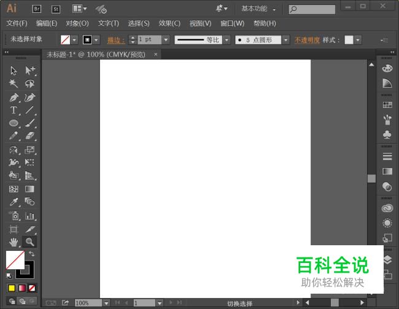Select the Type tool
The image size is (399, 309).
tap(14, 110)
